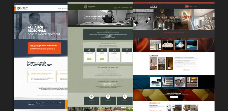Go to next slide on Lumière carousel
This screenshot has width=228, height=111.
[x=213, y=19]
